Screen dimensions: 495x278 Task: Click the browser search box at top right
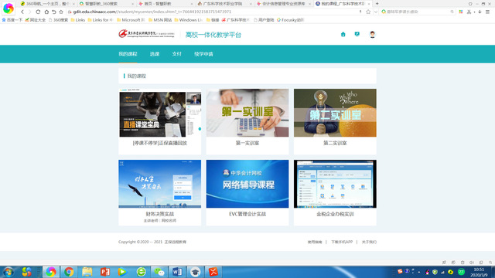[418, 12]
